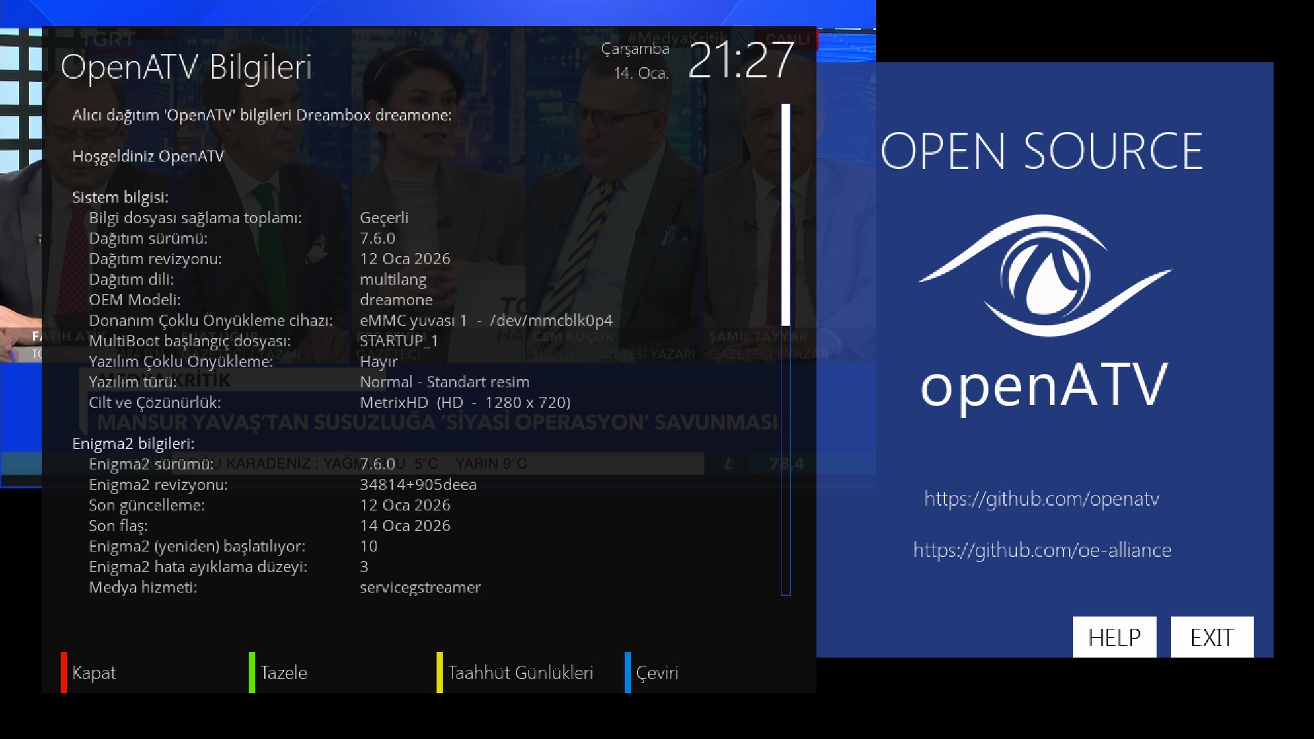Click the yellow color key beside Taahhüt Günlükleri
1314x739 pixels.
pyautogui.click(x=439, y=673)
